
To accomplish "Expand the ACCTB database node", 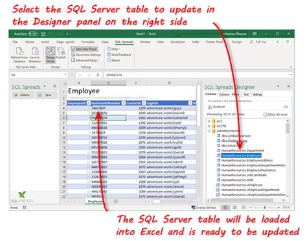I will (209, 126).
